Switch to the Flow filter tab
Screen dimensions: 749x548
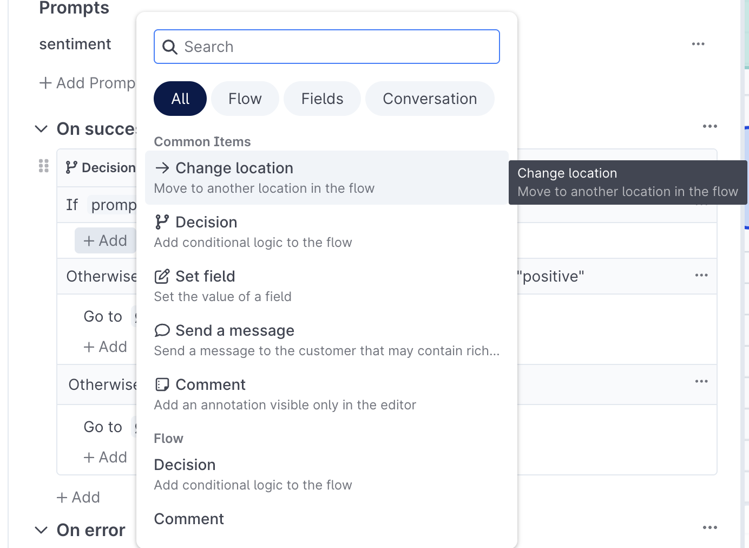coord(245,99)
